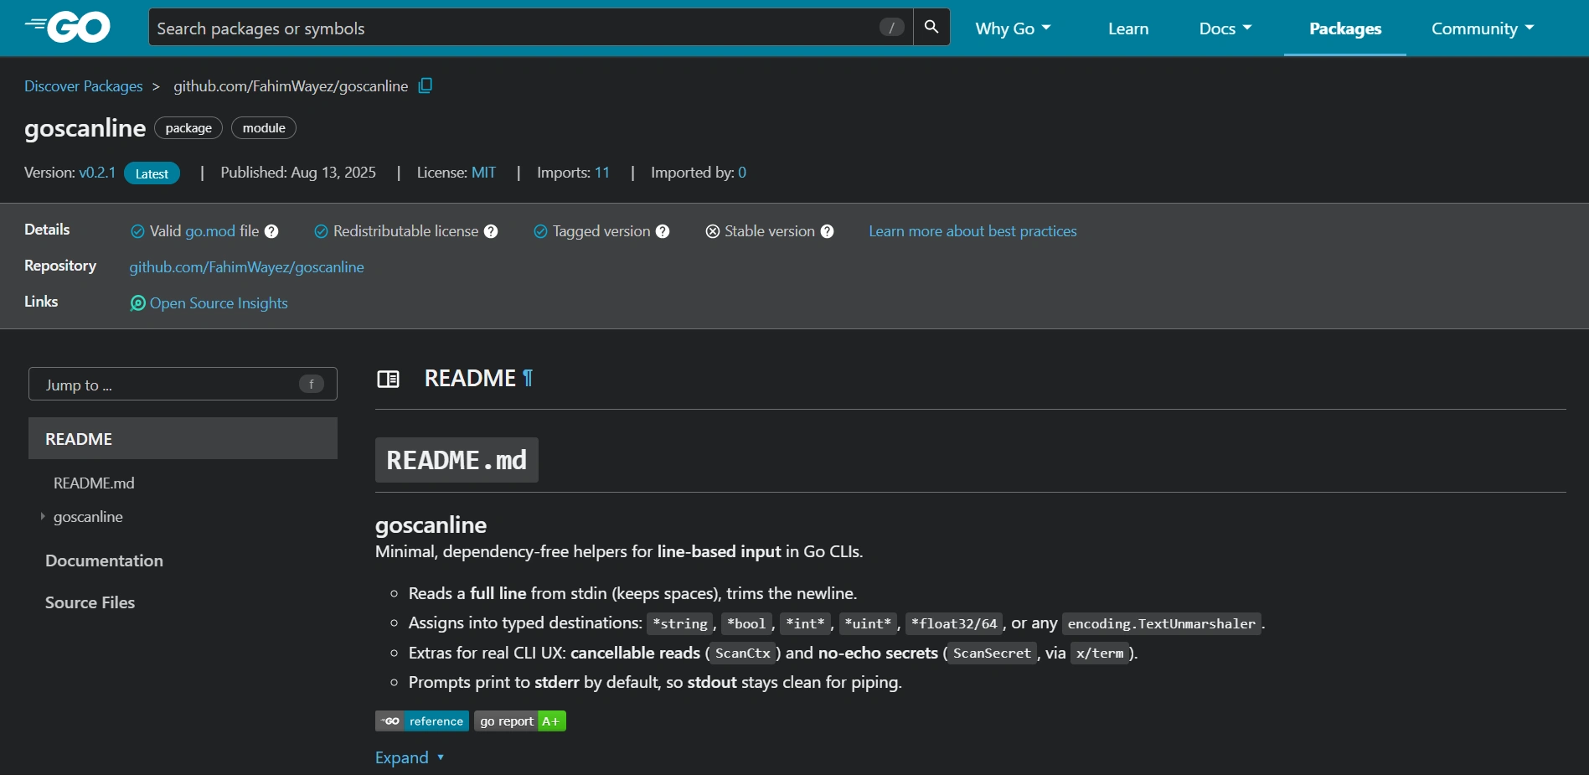Click the Published: Aug 13, 2025 text
The height and width of the screenshot is (775, 1589).
pos(298,173)
